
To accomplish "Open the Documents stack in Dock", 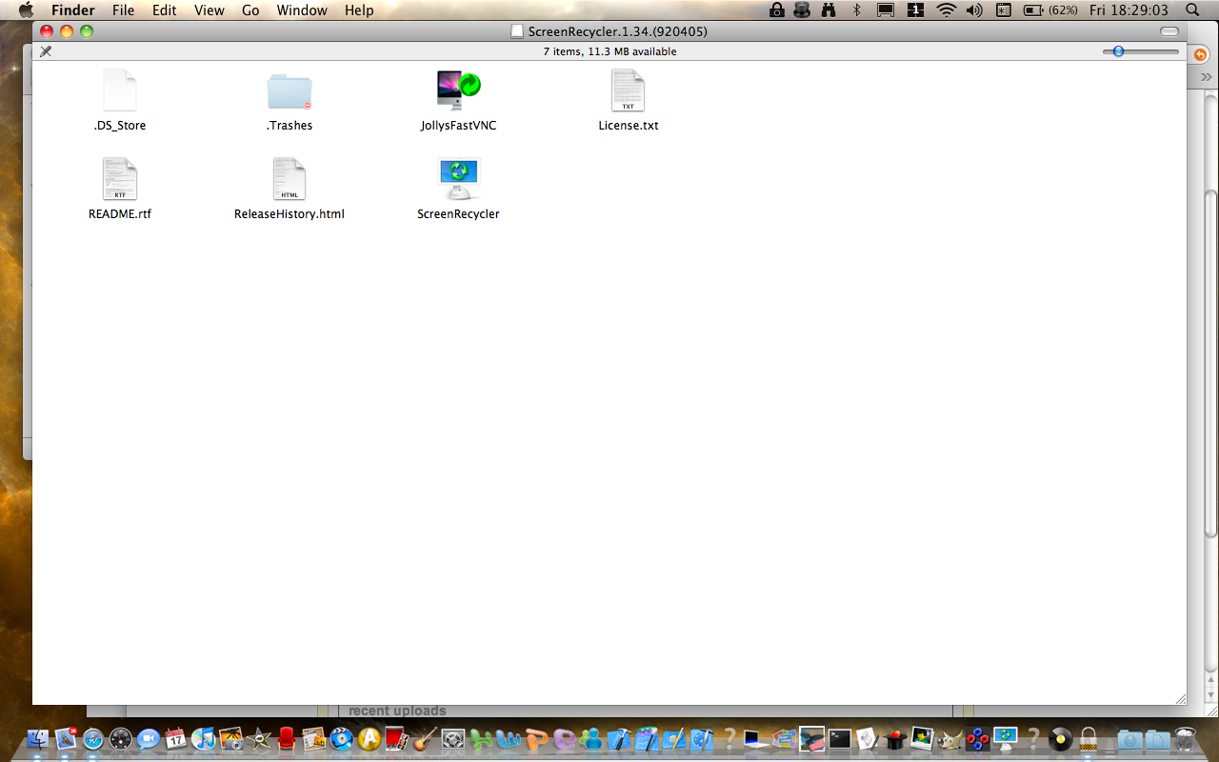I will pyautogui.click(x=1157, y=738).
